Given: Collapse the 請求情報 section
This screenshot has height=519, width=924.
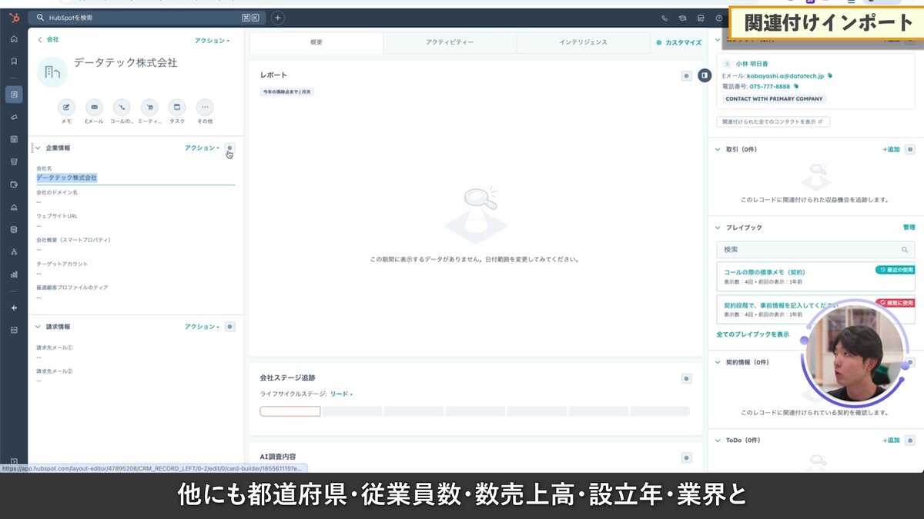Looking at the screenshot, I should click(37, 327).
